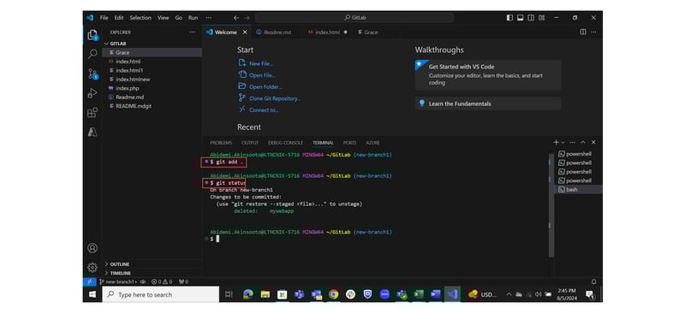The width and height of the screenshot is (685, 313).
Task: Go forward using the navigation arrow
Action: point(247,18)
